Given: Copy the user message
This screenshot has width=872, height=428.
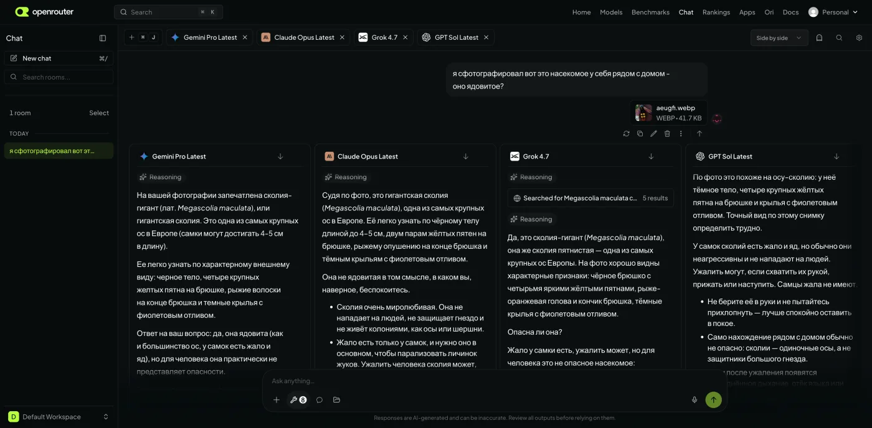Looking at the screenshot, I should click(640, 134).
